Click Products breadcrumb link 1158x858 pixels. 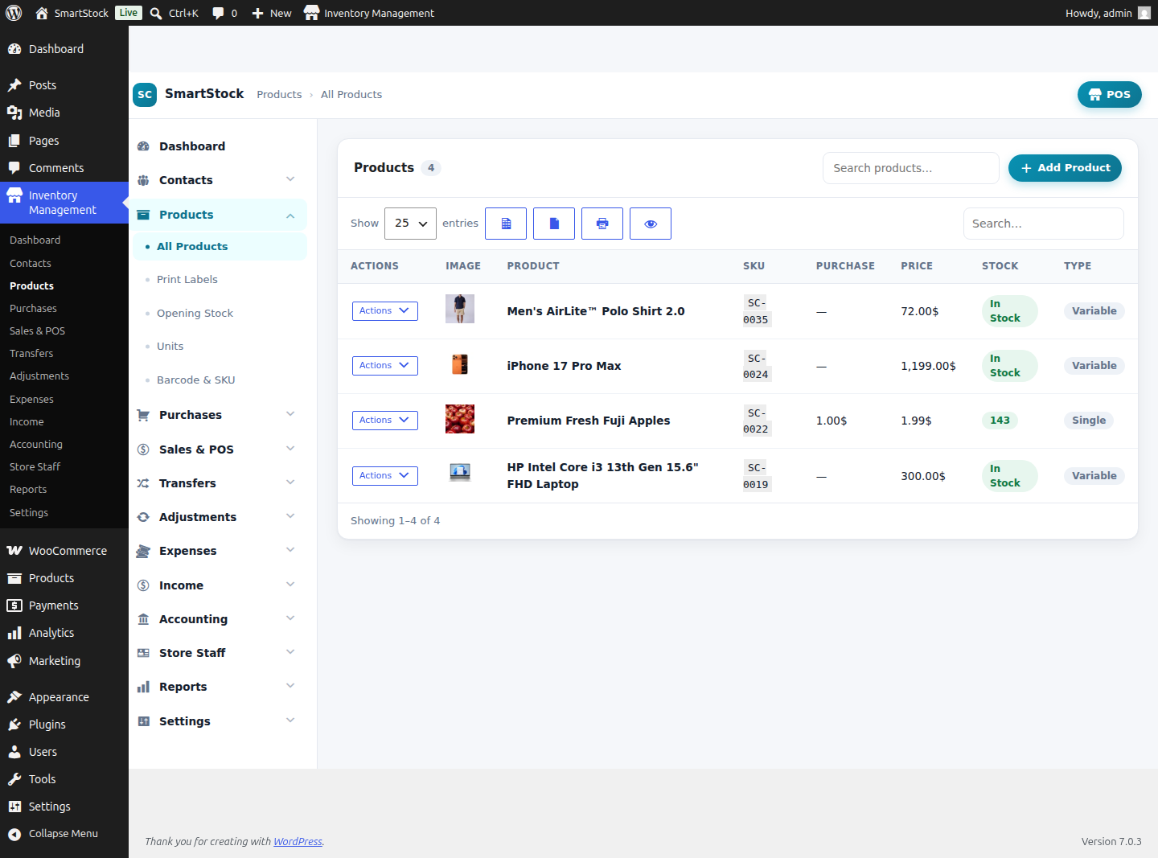279,95
